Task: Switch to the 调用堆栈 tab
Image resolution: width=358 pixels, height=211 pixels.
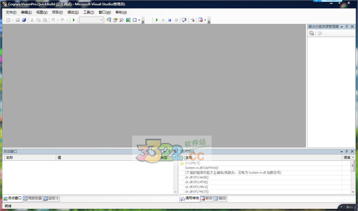Action: click(190, 198)
